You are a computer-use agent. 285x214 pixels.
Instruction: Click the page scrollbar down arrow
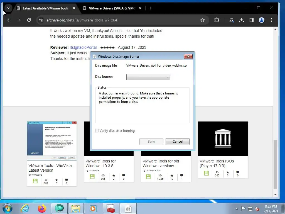click(275, 195)
